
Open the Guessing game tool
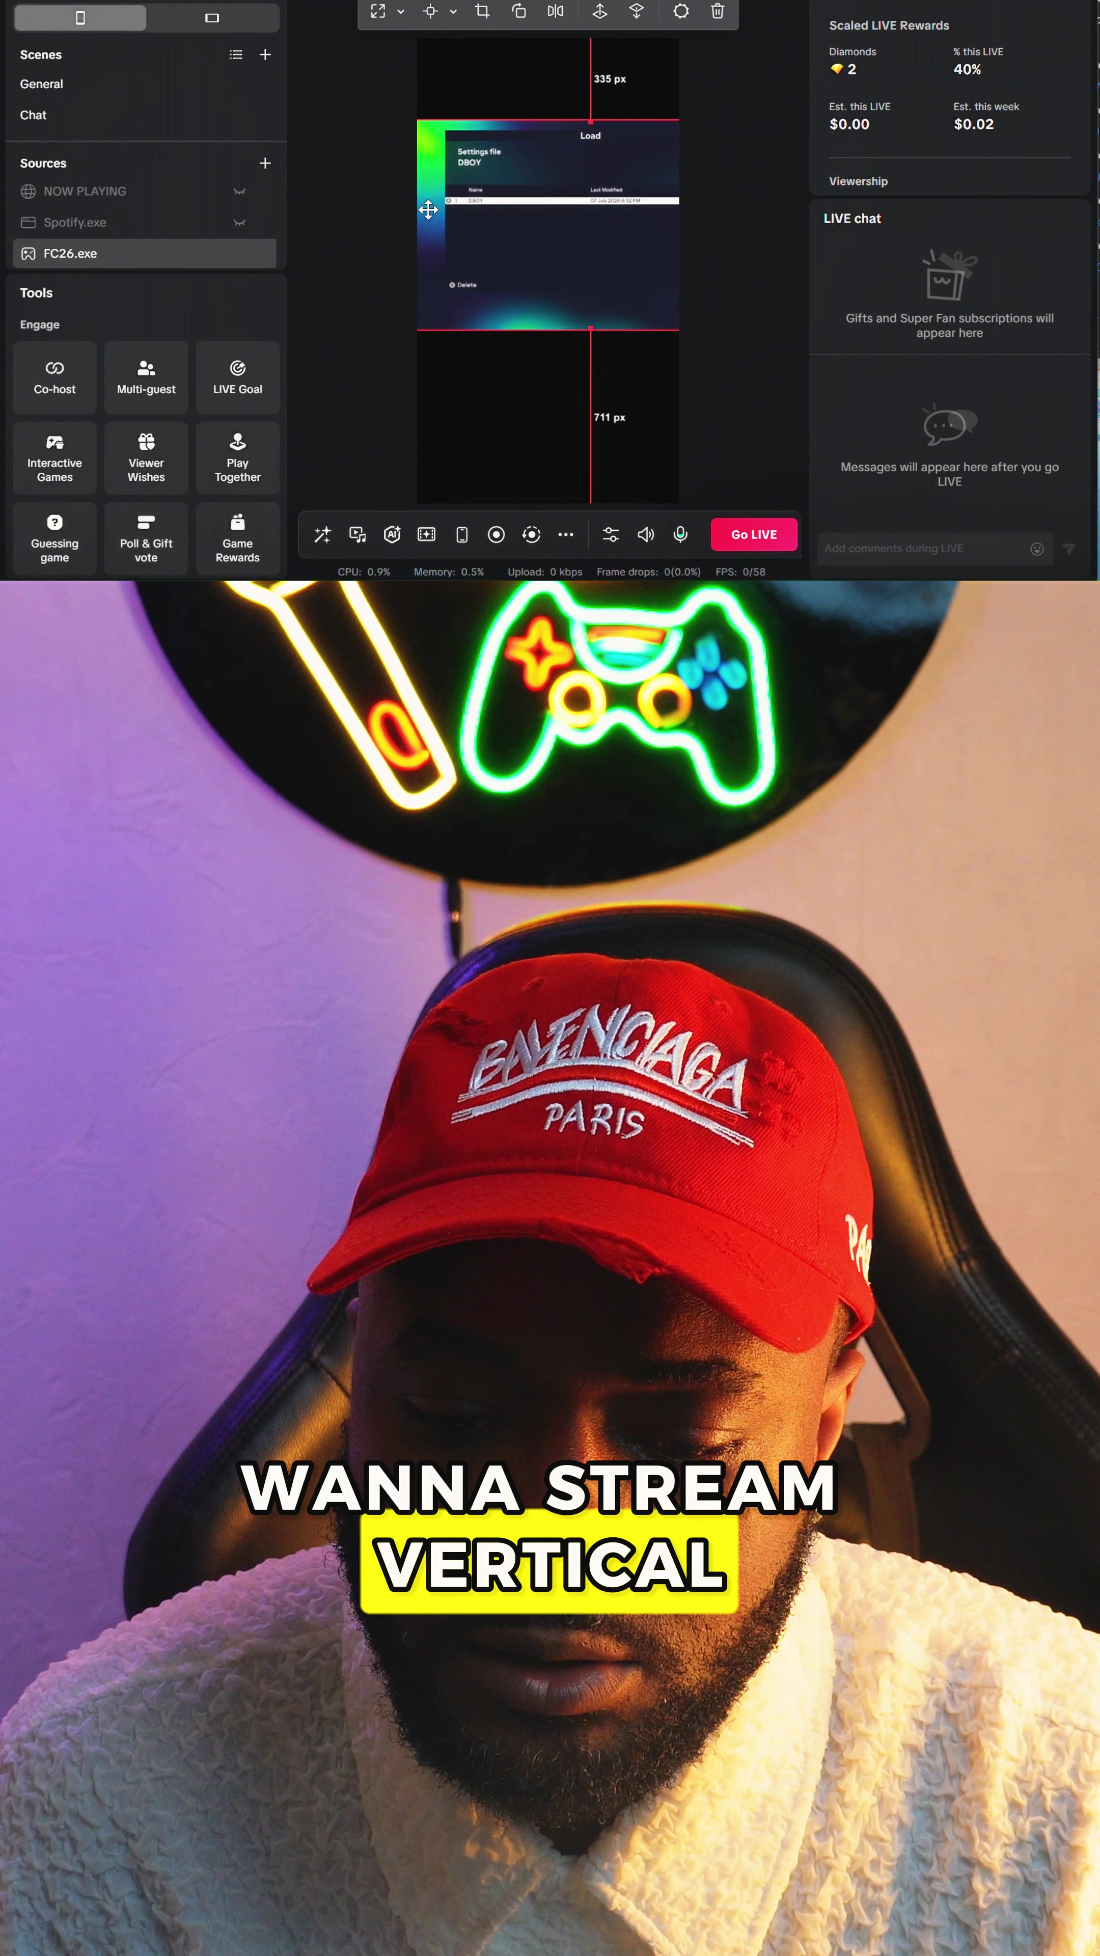tap(54, 539)
